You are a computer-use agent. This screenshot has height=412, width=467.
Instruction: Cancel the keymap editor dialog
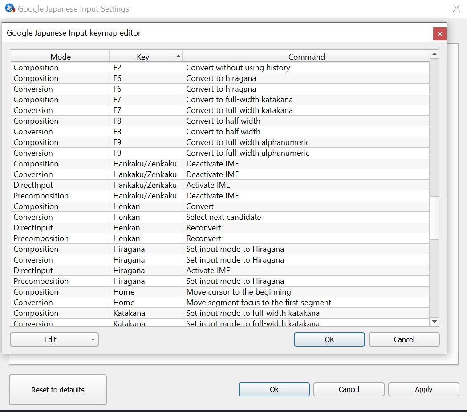pyautogui.click(x=404, y=339)
